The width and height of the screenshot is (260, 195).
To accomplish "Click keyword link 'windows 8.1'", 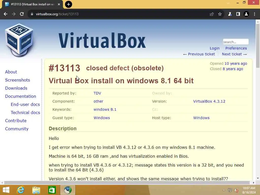I will pos(105,109).
